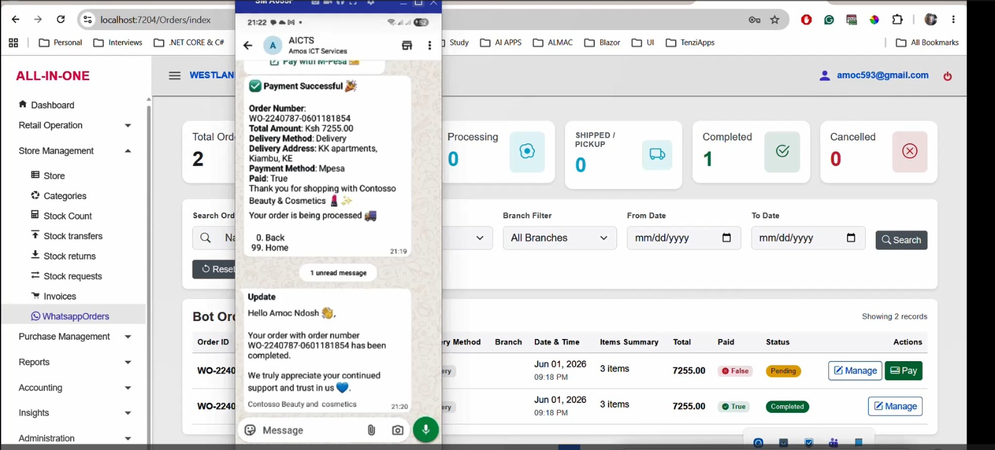Open Invoices sidebar item

53,296
